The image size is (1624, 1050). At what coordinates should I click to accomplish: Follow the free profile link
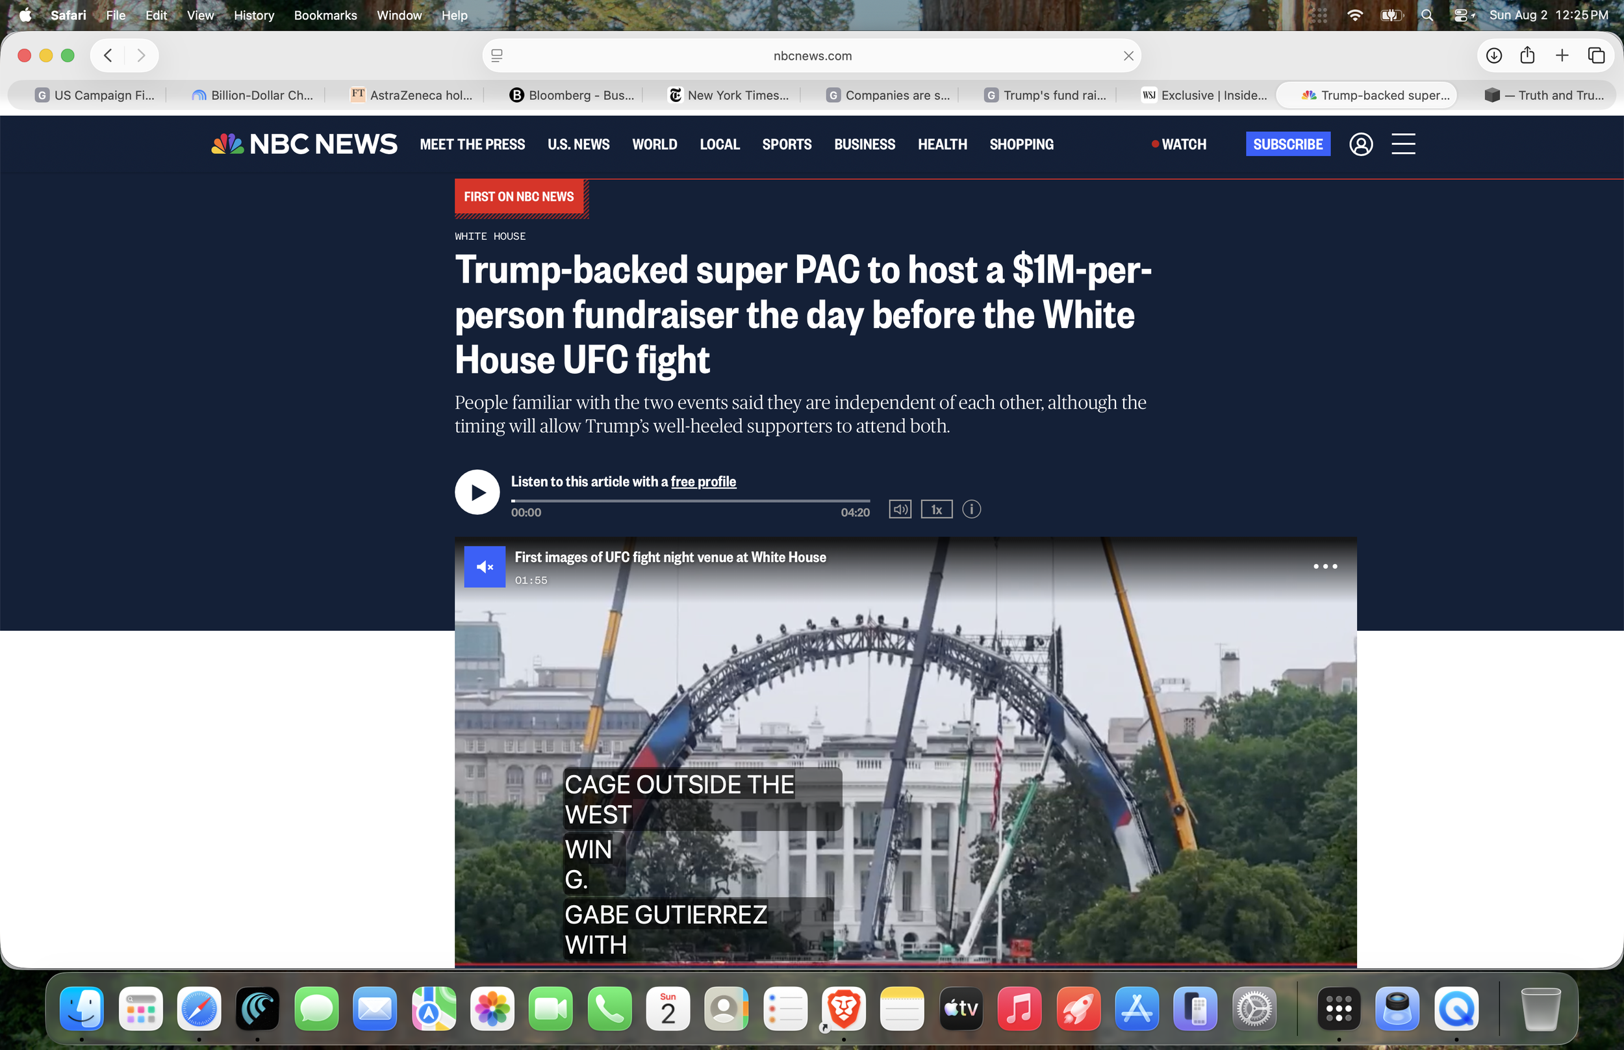[x=704, y=482]
